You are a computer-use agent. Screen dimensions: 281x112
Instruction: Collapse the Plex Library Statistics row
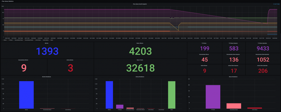click(x=7, y=1)
